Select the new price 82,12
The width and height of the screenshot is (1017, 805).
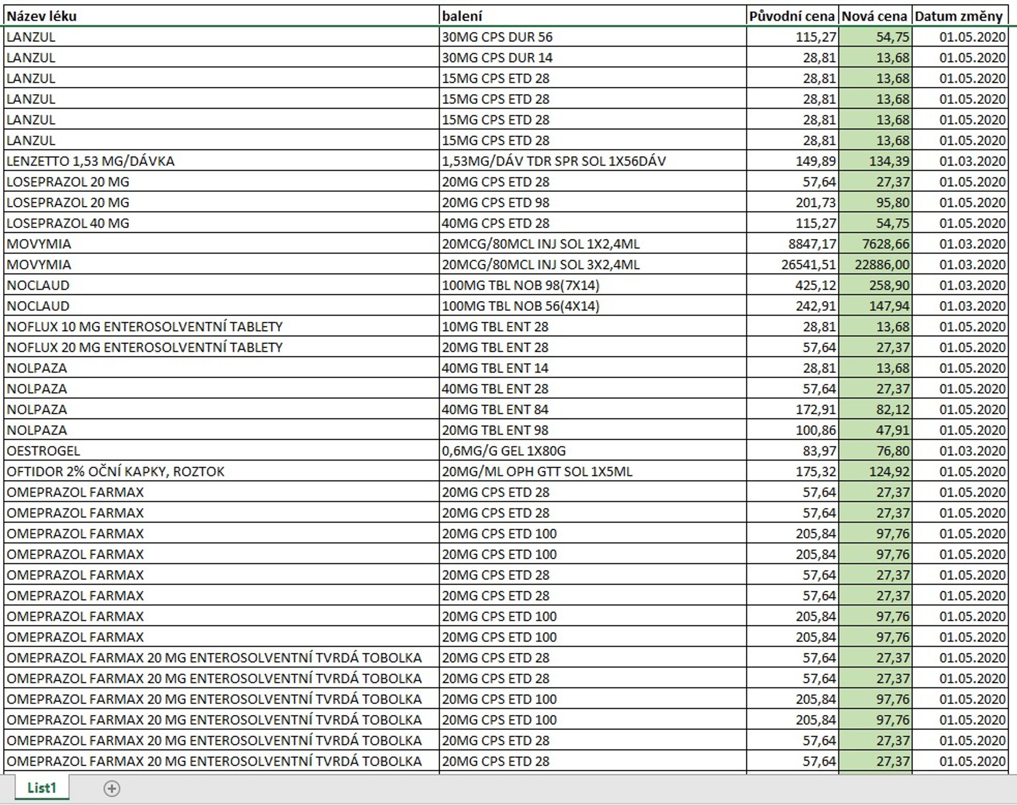pyautogui.click(x=875, y=410)
